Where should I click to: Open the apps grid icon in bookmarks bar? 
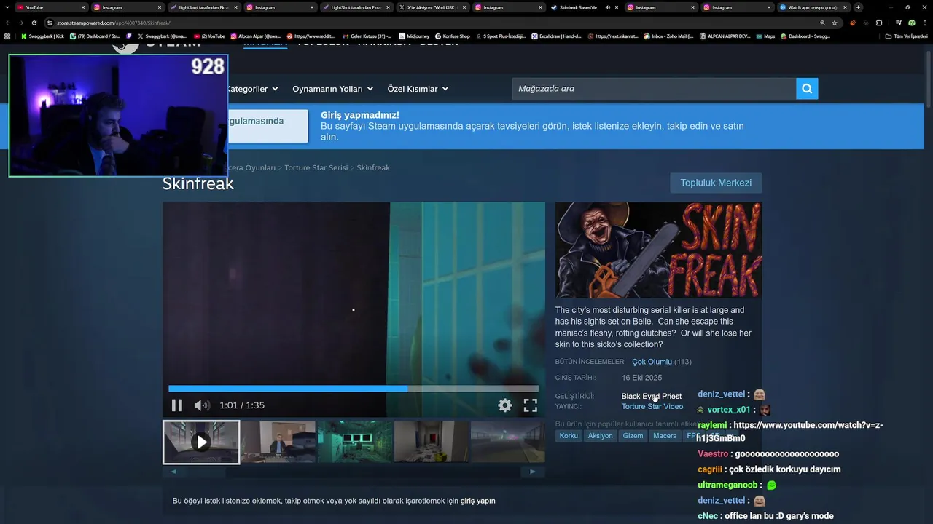(x=7, y=36)
